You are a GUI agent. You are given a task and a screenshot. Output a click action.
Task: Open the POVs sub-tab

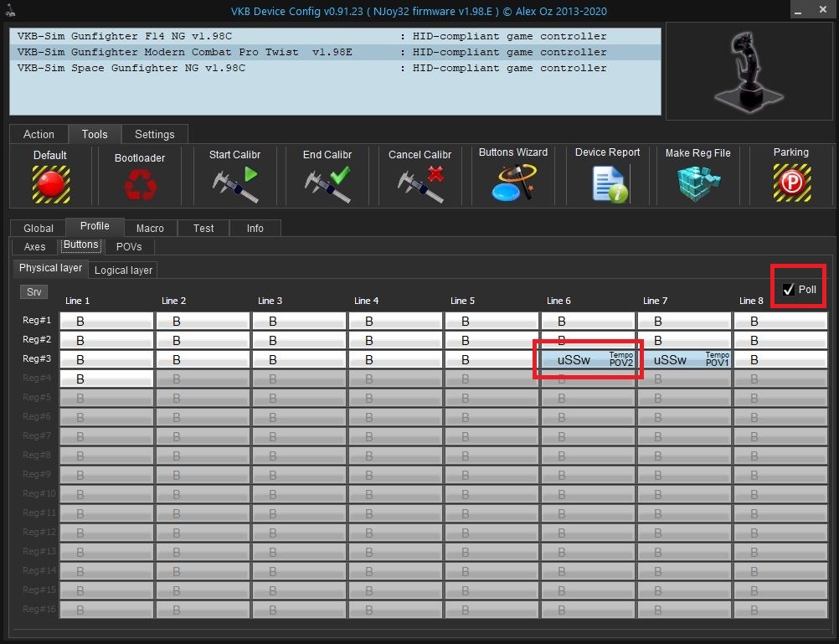129,247
